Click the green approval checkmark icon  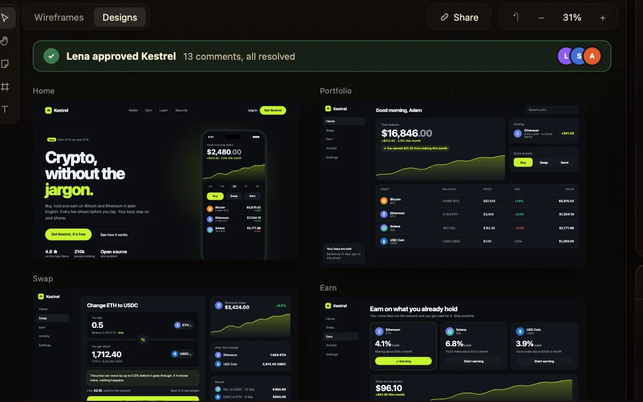[51, 56]
